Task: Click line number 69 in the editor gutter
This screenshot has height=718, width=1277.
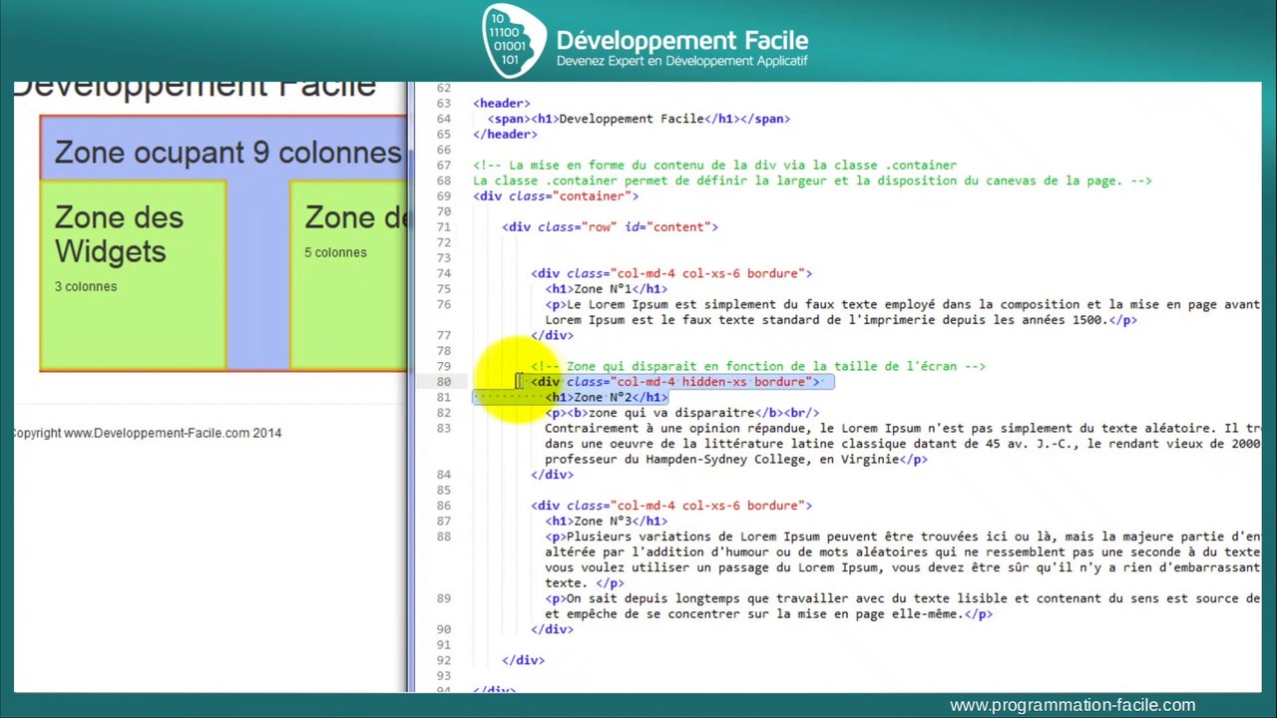Action: pyautogui.click(x=443, y=195)
